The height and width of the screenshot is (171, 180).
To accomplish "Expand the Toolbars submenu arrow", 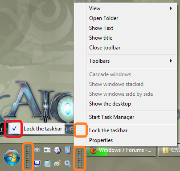I will coord(171,61).
